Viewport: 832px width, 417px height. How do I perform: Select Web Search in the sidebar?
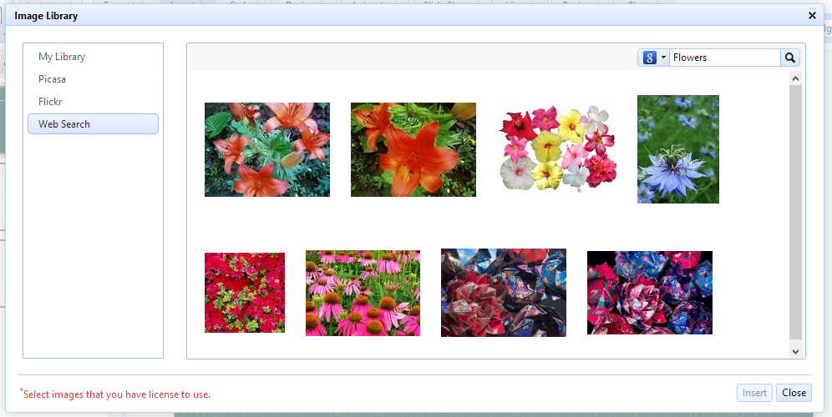93,124
